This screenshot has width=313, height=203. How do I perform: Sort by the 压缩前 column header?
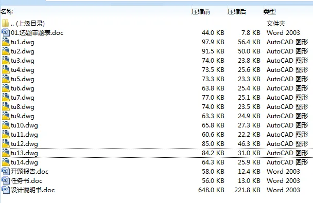(x=201, y=11)
